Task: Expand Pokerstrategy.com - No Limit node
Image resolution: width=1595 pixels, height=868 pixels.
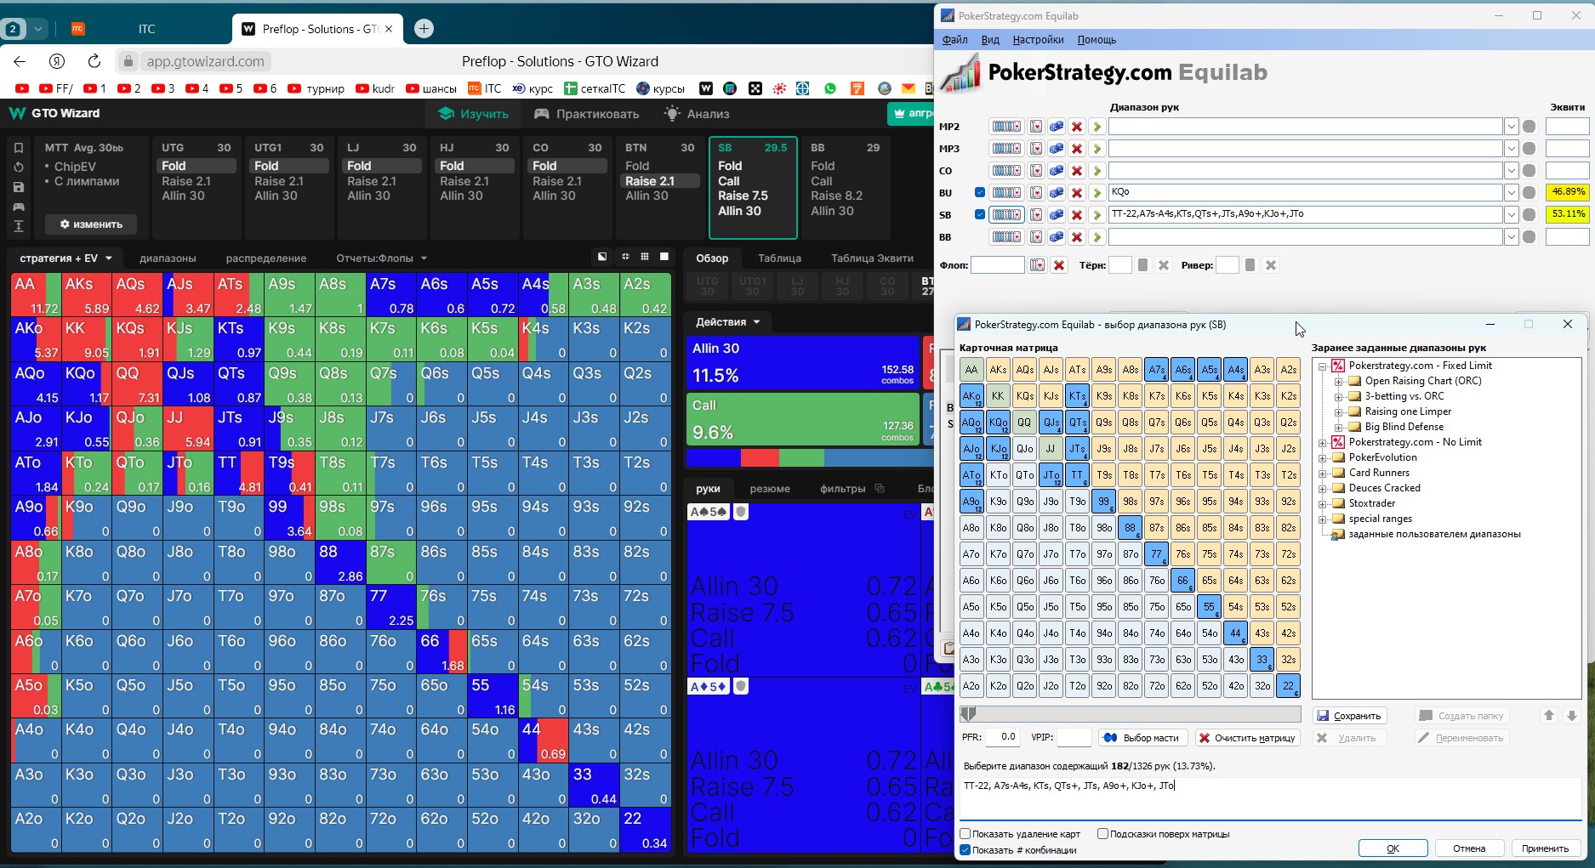Action: 1323,443
